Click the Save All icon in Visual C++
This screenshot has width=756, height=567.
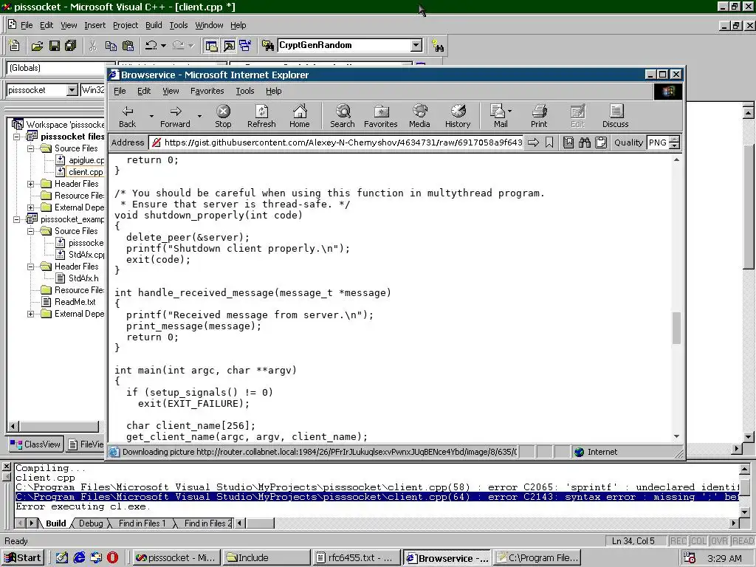[x=71, y=46]
